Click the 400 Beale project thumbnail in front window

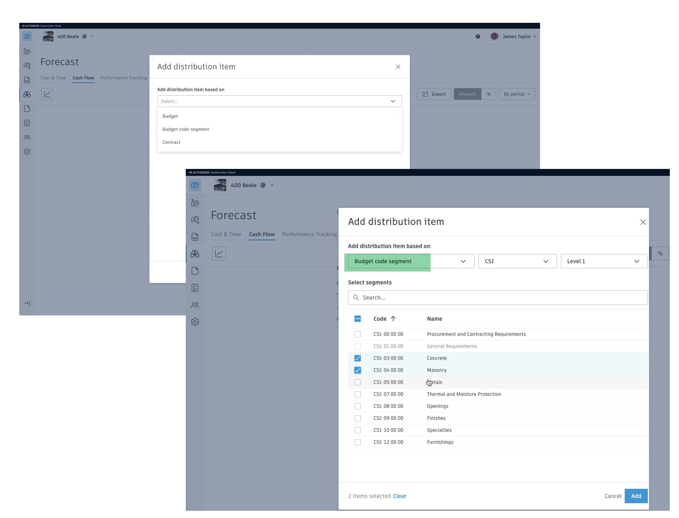[220, 185]
